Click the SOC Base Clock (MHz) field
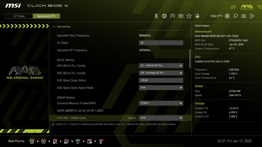This screenshot has height=147, width=262. tap(161, 80)
